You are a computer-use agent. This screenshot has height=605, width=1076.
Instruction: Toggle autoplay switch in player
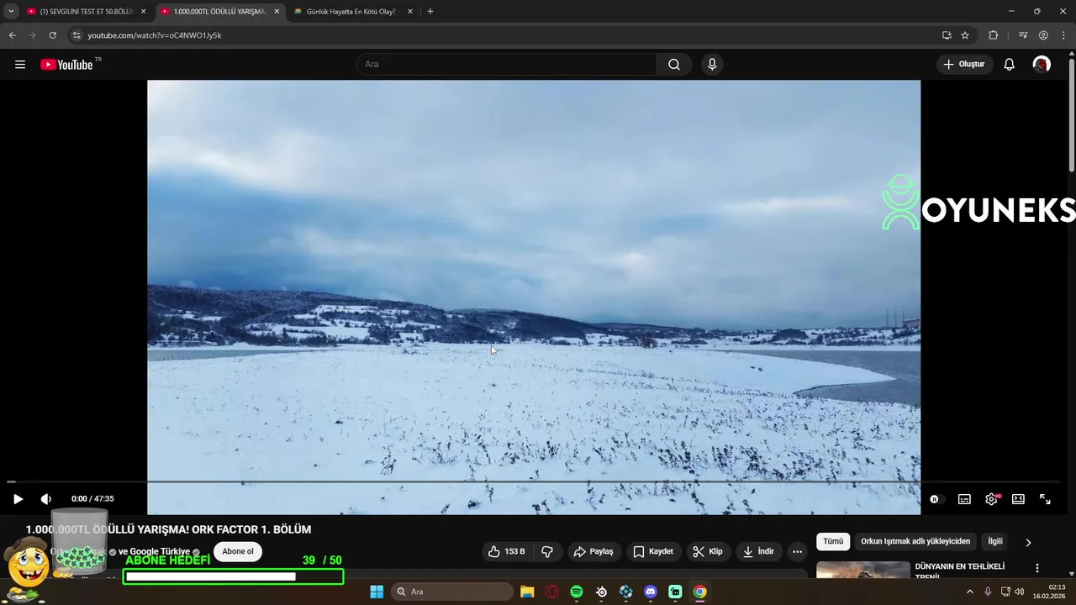pyautogui.click(x=936, y=499)
